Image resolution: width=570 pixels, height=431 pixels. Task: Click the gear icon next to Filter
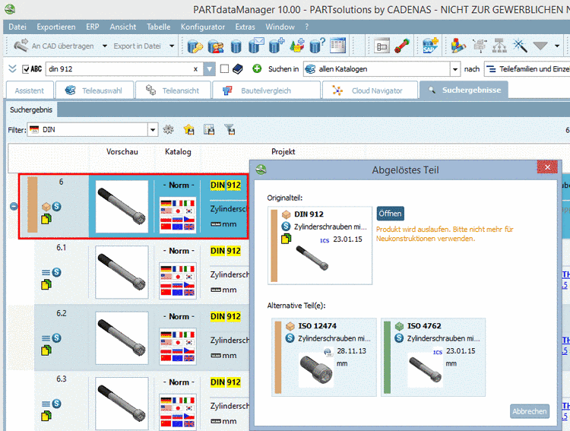pyautogui.click(x=168, y=129)
